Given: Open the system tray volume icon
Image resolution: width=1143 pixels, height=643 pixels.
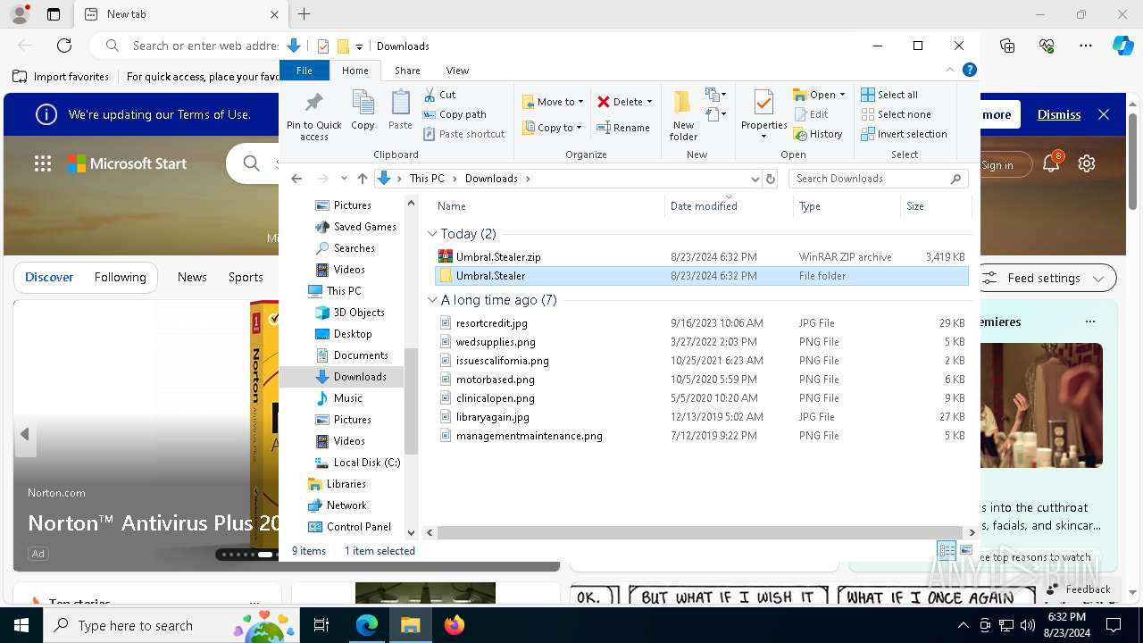Looking at the screenshot, I should click(x=1028, y=625).
